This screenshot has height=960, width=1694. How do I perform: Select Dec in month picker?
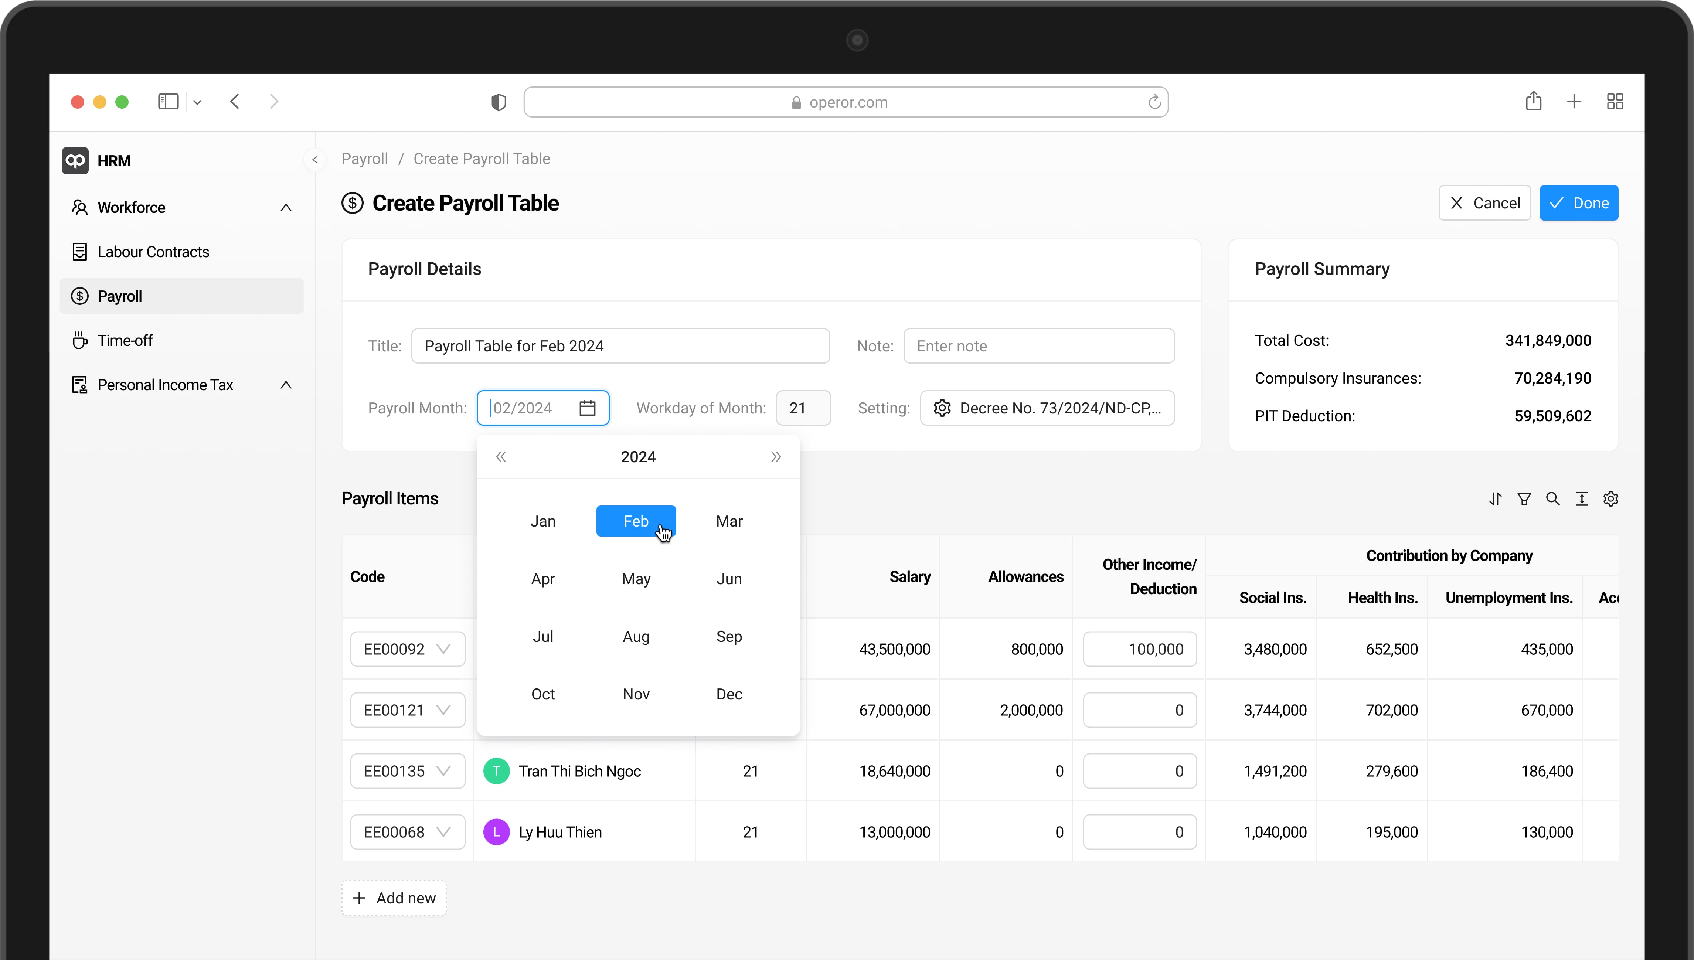[x=729, y=694]
